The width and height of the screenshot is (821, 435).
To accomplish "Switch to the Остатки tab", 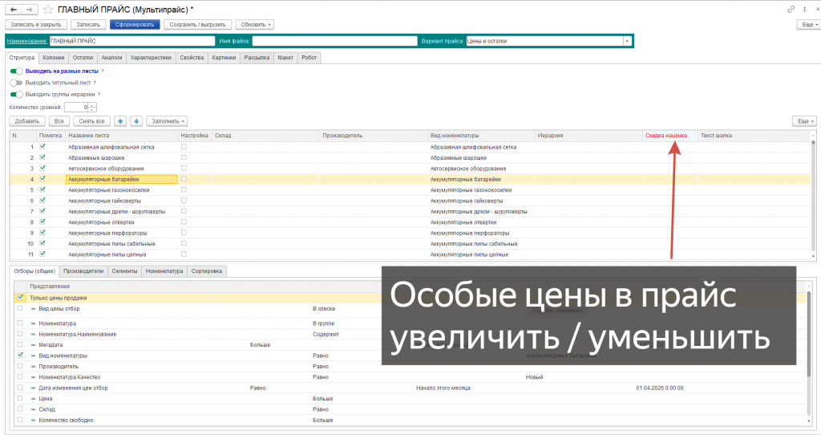I will click(83, 58).
